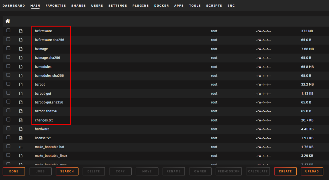Tick the checkbox for bzfirmware.sha256
Viewport: 329px width, 180px height.
point(8,39)
